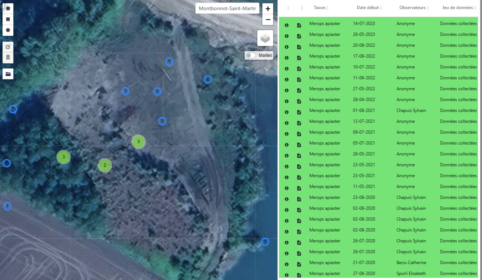Select the draw circle tool

click(x=8, y=30)
